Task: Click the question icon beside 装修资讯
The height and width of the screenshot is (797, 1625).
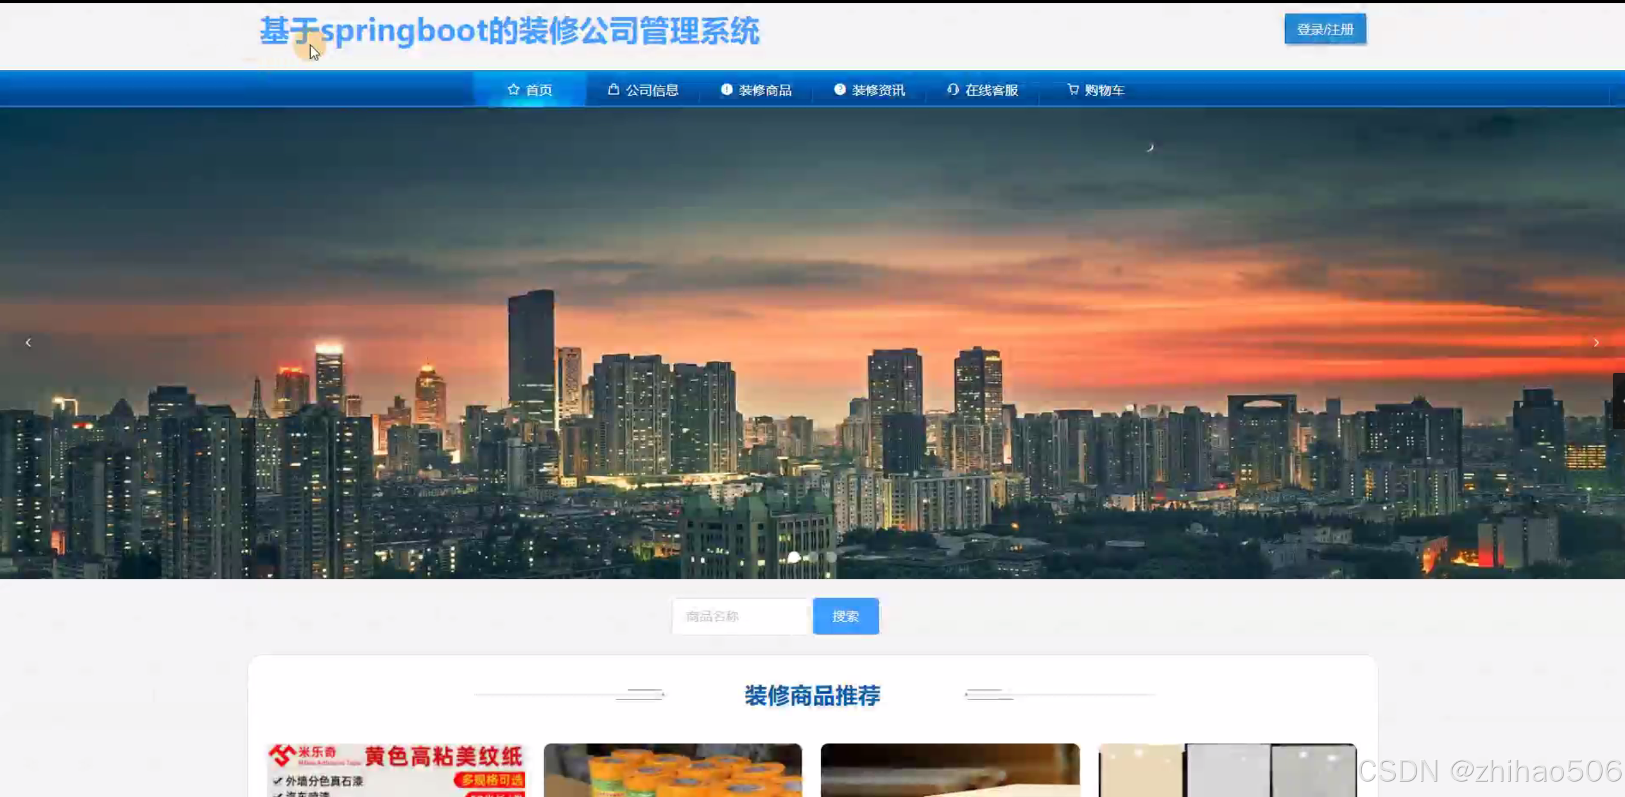Action: [x=839, y=89]
